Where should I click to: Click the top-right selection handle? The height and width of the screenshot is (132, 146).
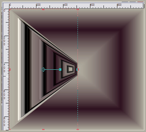78,9
